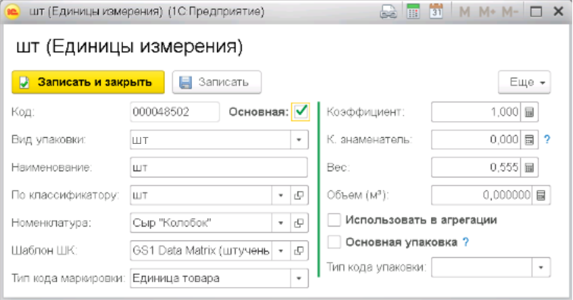This screenshot has width=573, height=300.
Task: Open the Тип кода упаковки dropdown
Action: click(x=541, y=267)
